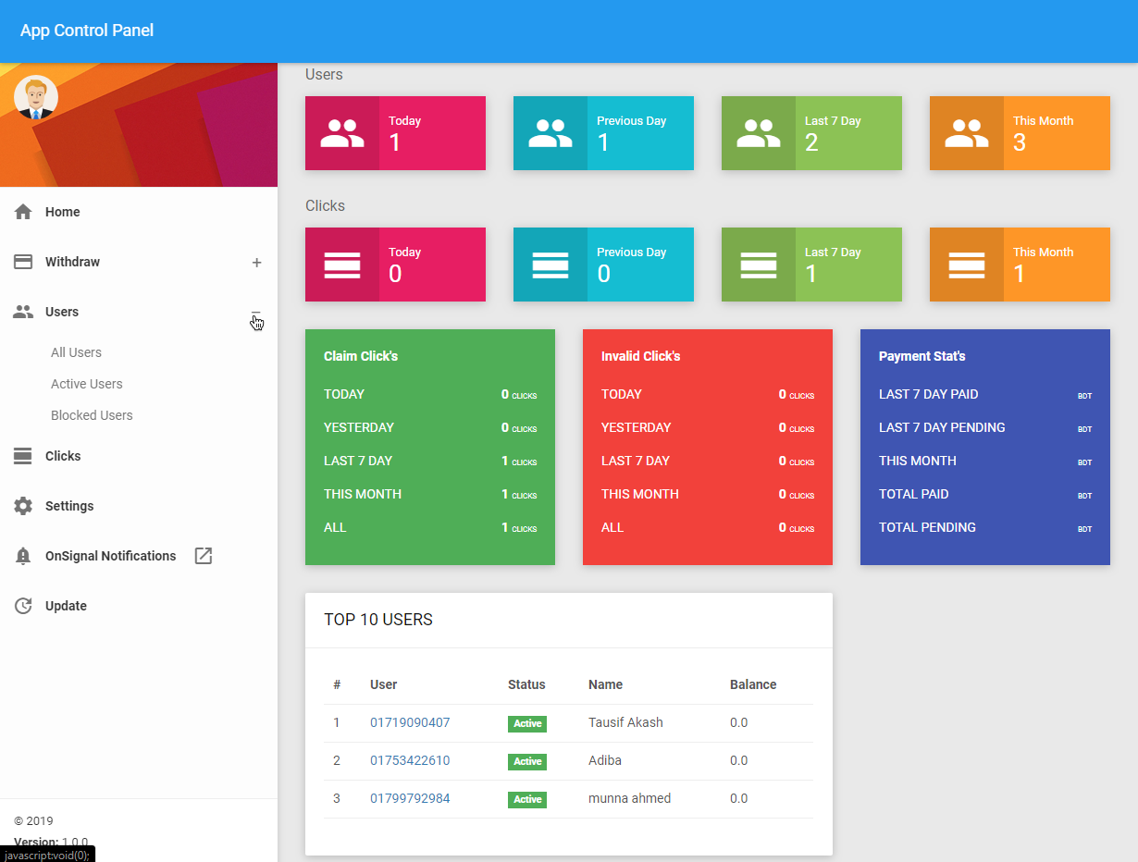Open user link 01753422610
This screenshot has height=862, width=1138.
pyautogui.click(x=410, y=760)
